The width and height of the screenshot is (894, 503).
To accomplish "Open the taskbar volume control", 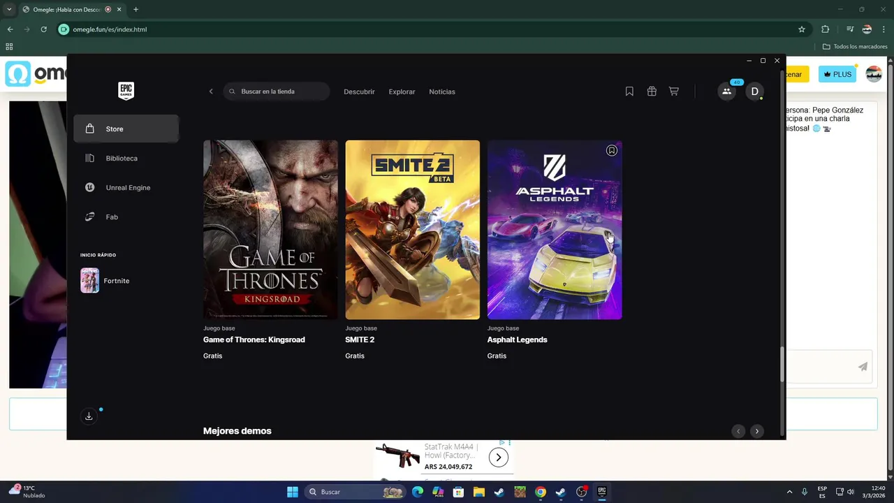I will coord(851,492).
